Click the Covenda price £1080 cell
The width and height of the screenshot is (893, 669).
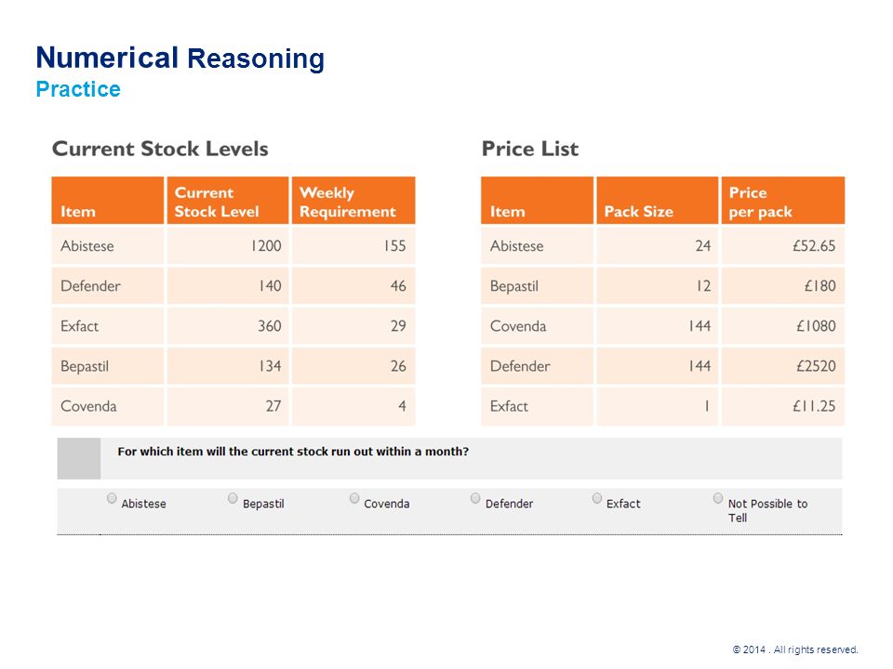click(x=782, y=326)
